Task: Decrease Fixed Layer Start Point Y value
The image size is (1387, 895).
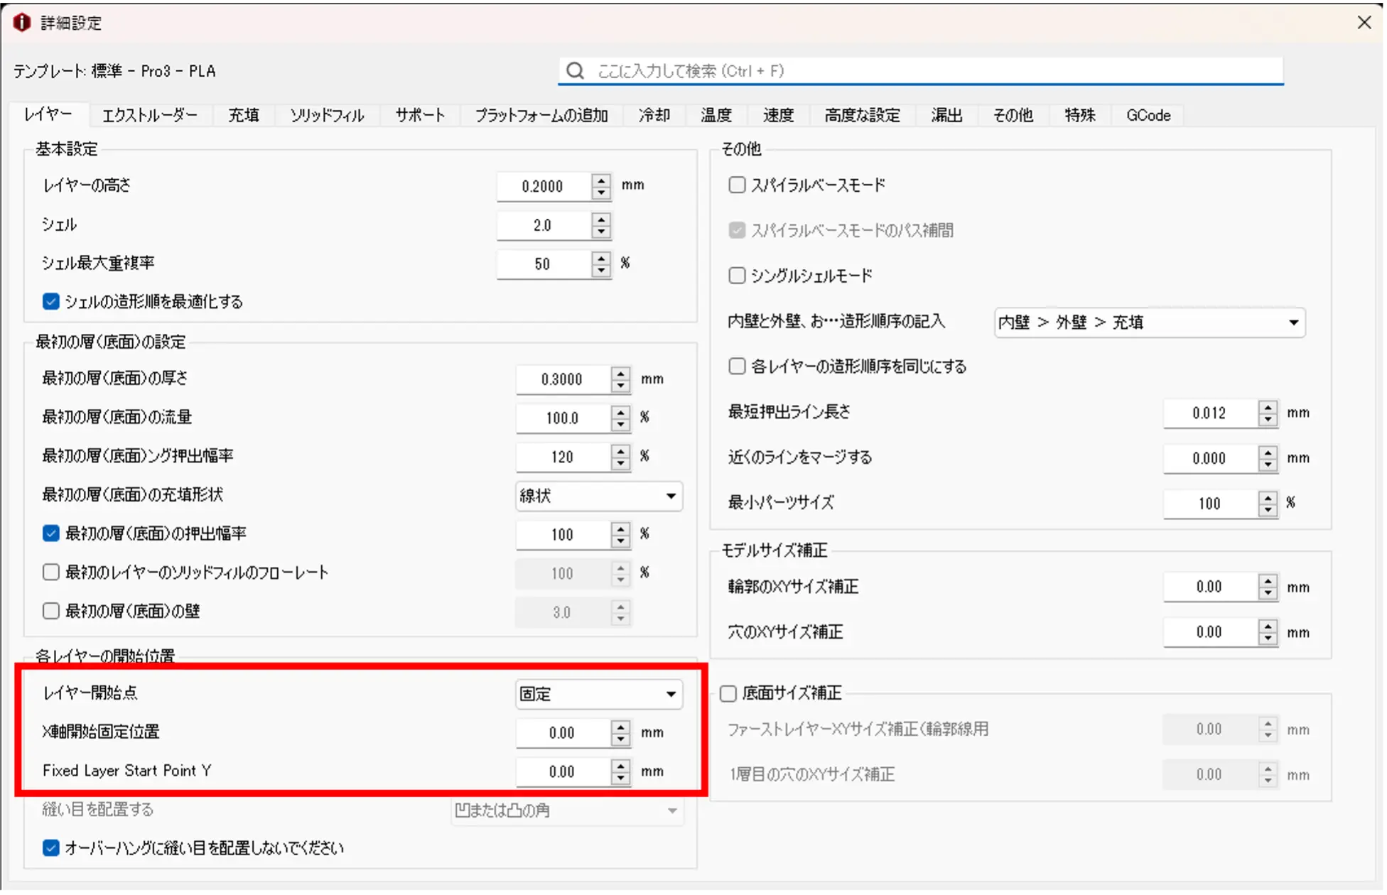Action: pos(620,778)
